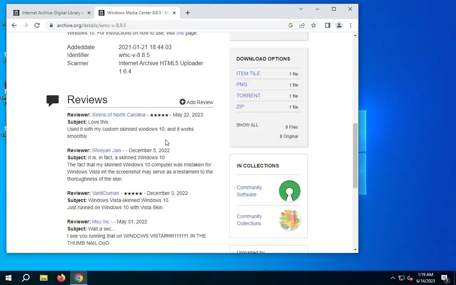Click the page vertical scrollbar thumb
Image resolution: width=456 pixels, height=285 pixels.
coord(355,155)
